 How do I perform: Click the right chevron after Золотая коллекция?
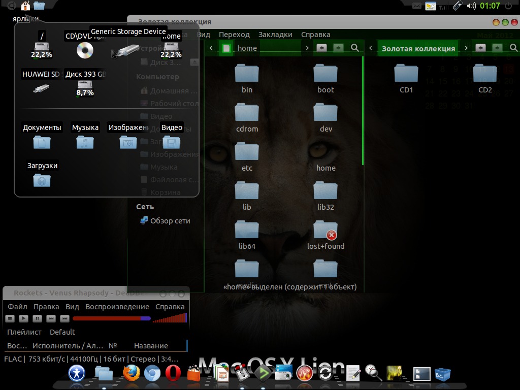click(x=466, y=48)
